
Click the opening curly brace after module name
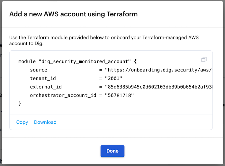pos(135,62)
